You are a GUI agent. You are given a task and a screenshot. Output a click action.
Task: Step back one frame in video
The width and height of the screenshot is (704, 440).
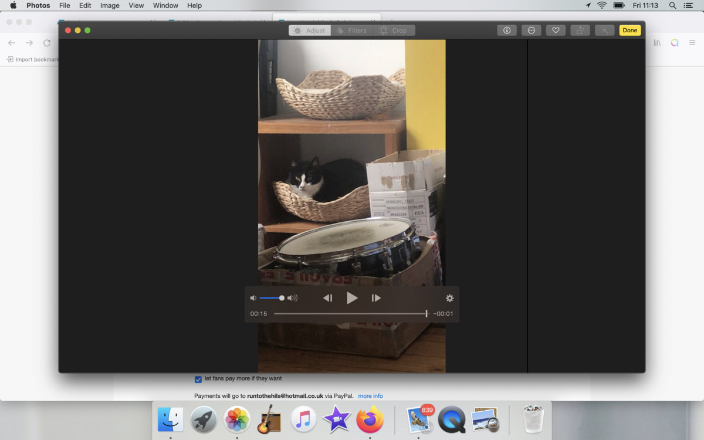327,298
